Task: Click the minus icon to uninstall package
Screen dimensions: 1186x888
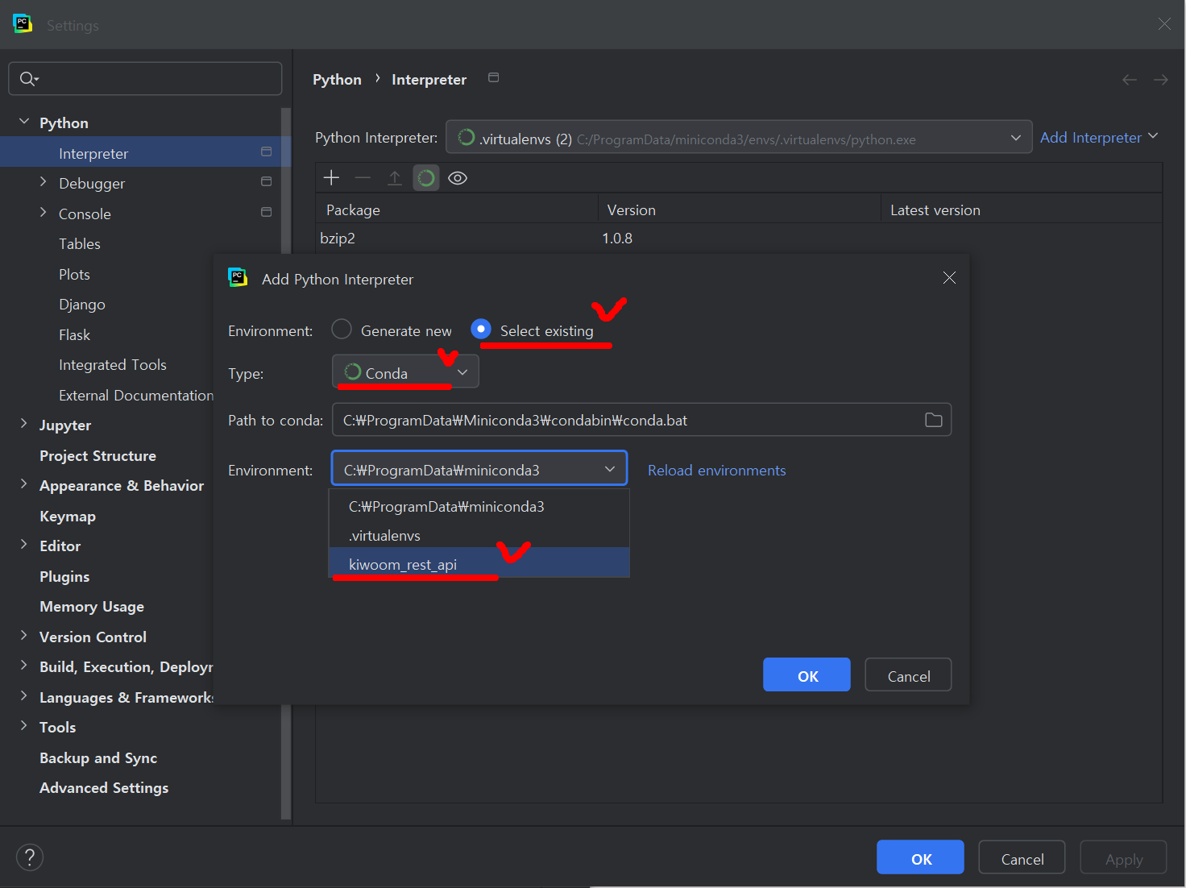Action: click(x=363, y=177)
